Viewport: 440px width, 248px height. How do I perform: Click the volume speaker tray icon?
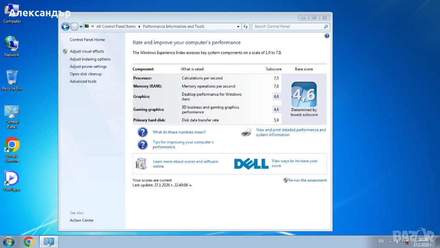(x=398, y=242)
